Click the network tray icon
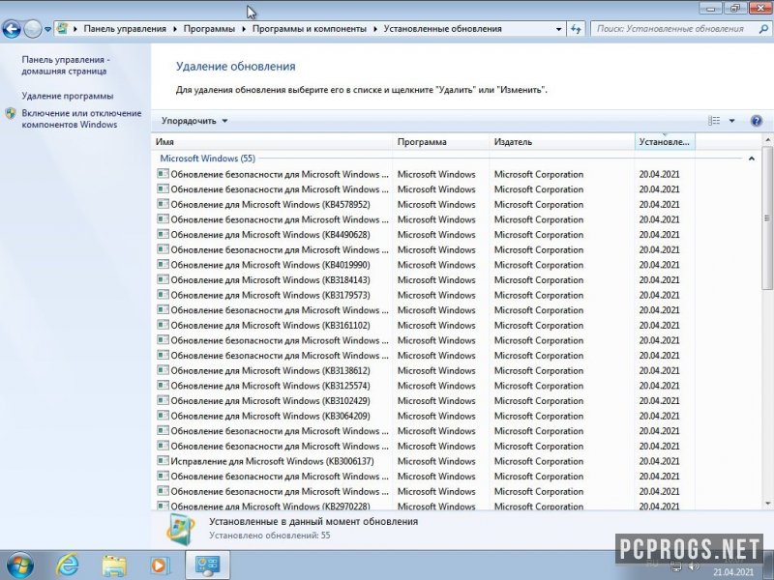774x580 pixels. coord(676,565)
